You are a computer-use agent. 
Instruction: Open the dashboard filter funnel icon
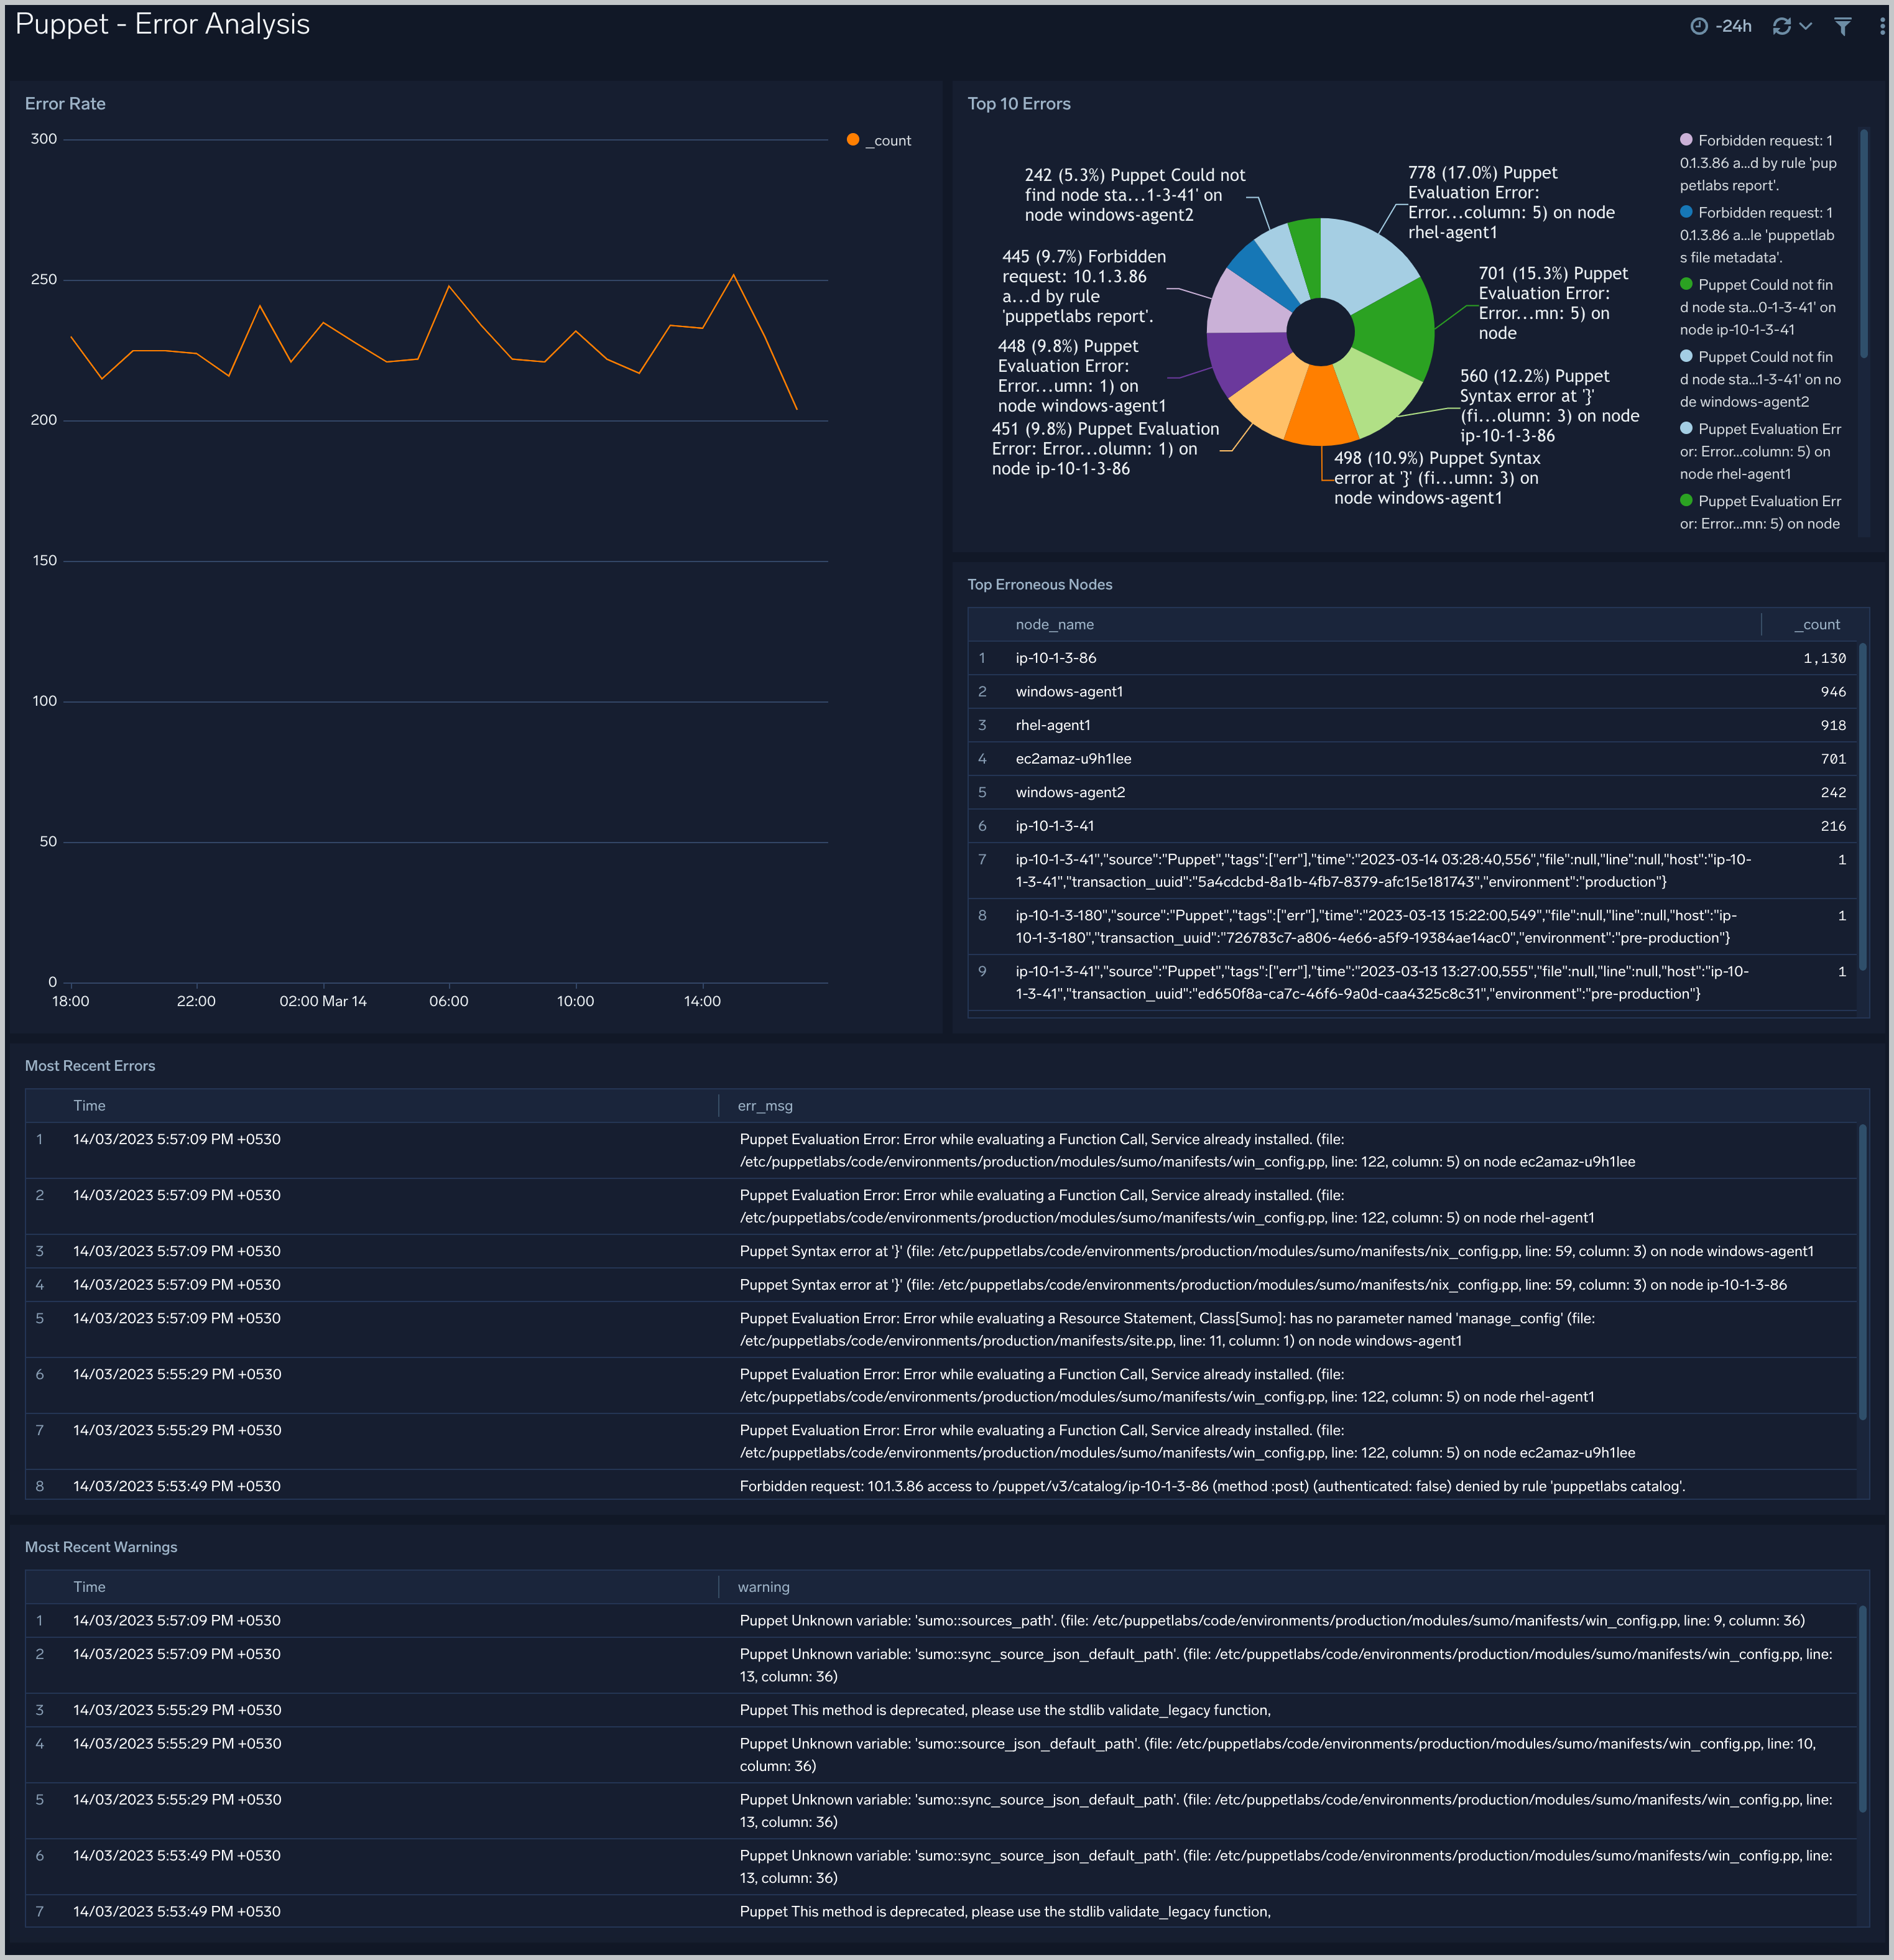(1842, 26)
